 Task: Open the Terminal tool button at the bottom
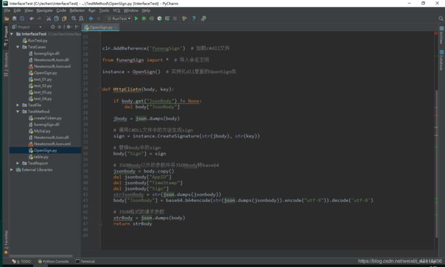[85, 262]
